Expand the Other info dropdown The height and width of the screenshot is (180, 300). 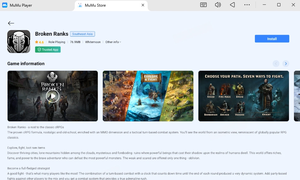[113, 42]
